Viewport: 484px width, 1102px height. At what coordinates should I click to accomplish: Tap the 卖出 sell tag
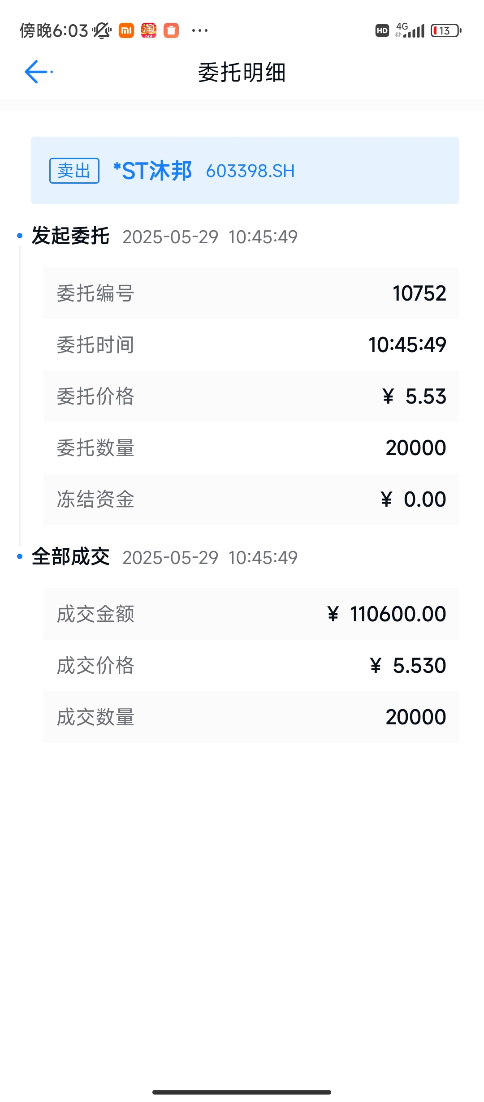coord(74,171)
